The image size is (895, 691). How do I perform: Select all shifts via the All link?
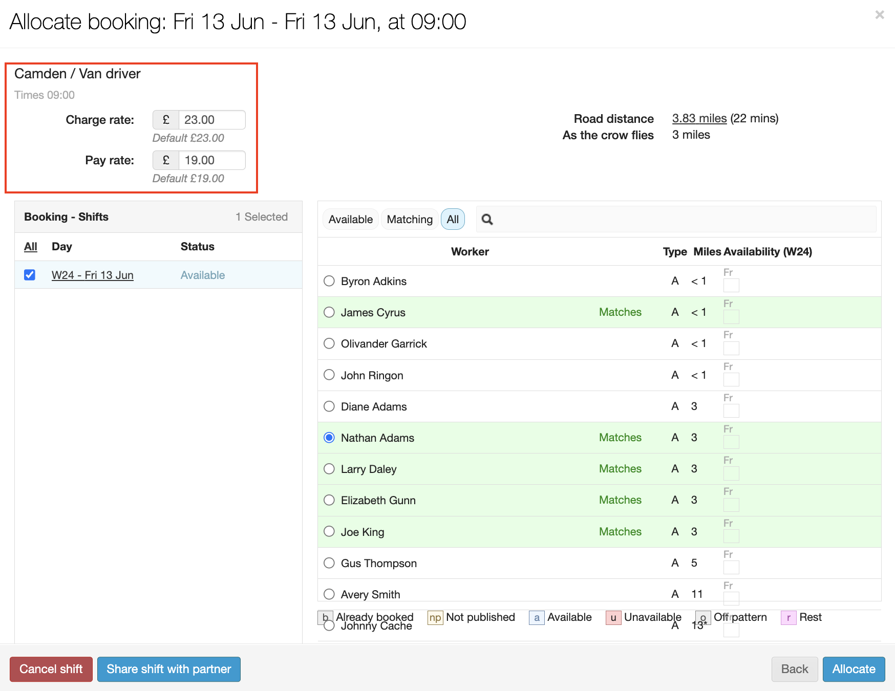31,247
